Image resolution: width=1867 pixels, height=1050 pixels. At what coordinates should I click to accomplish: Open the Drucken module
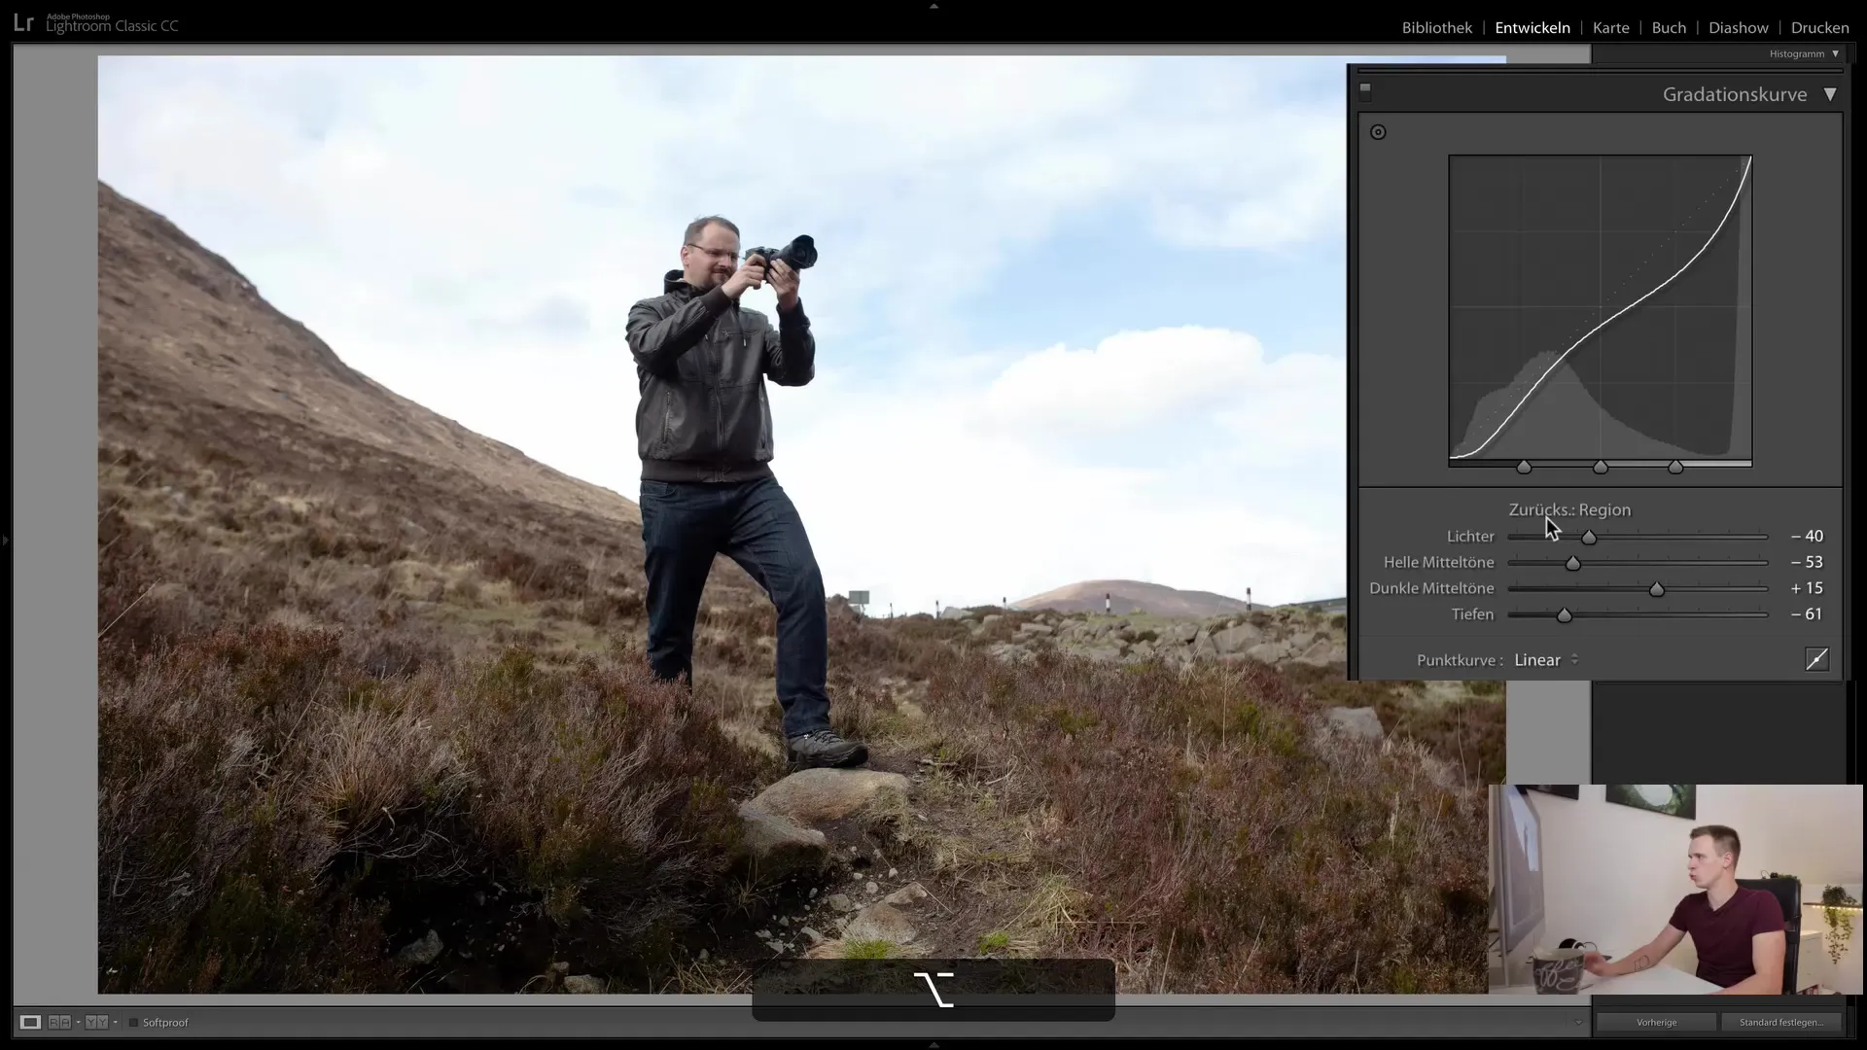pyautogui.click(x=1820, y=27)
